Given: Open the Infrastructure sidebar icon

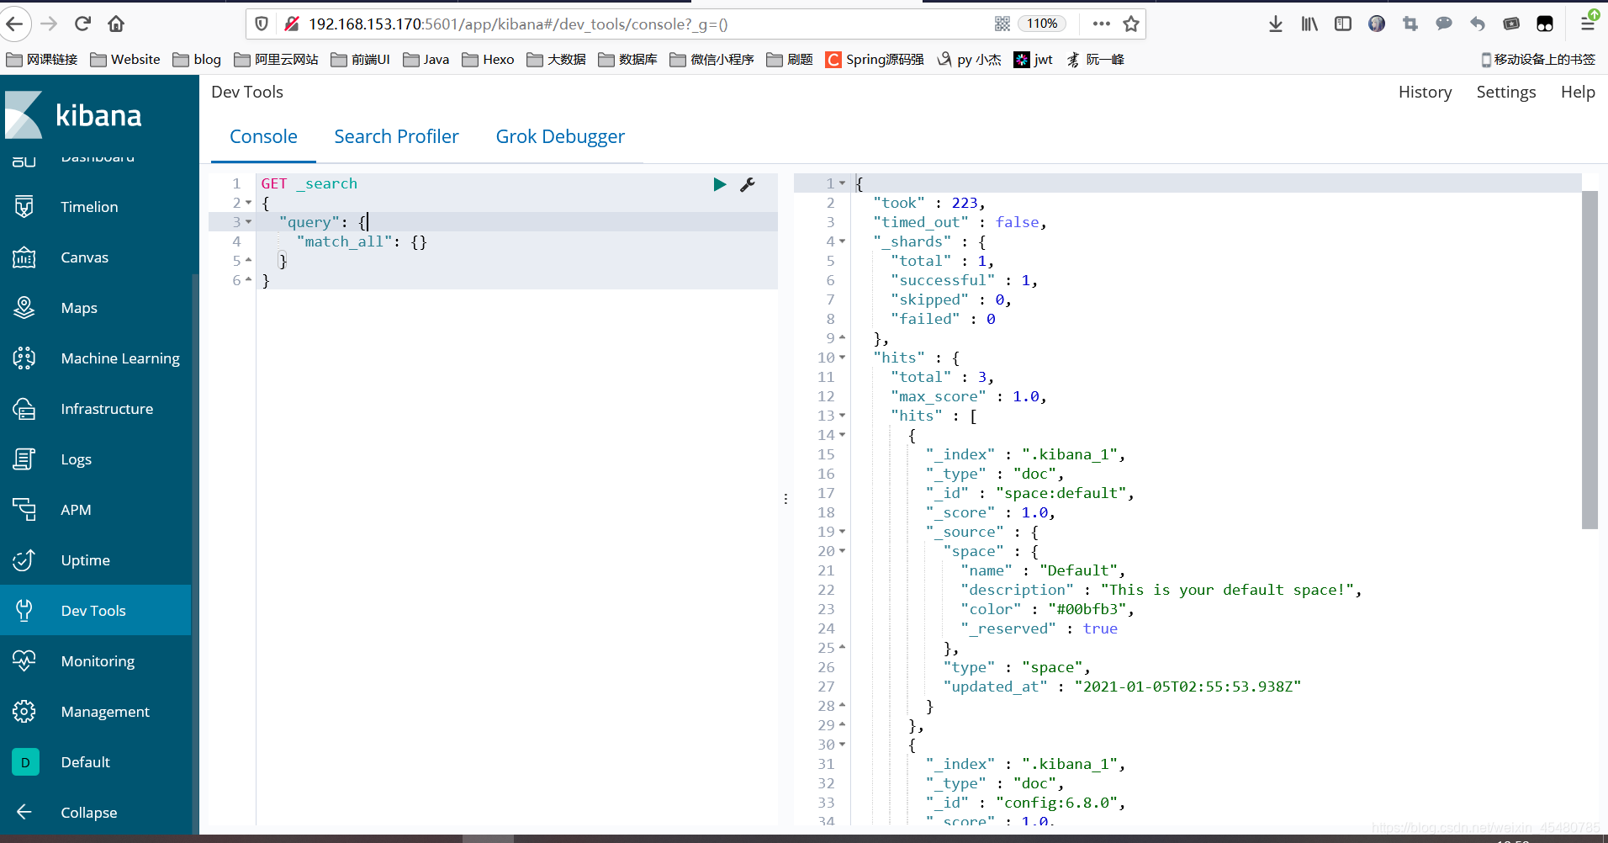Looking at the screenshot, I should (x=24, y=409).
